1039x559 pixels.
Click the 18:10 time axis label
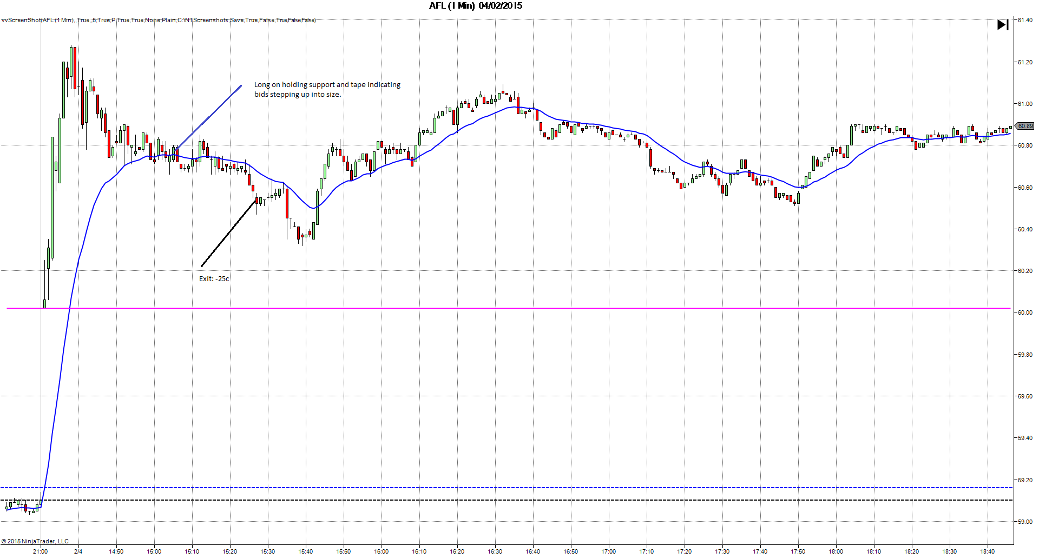point(874,551)
